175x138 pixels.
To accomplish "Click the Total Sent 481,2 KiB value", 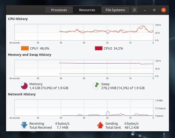I will (x=131, y=128).
